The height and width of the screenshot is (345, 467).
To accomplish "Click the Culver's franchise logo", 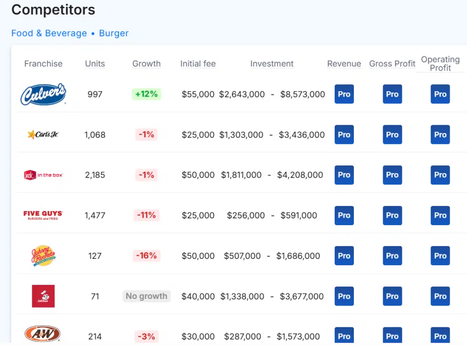I will coord(43,94).
